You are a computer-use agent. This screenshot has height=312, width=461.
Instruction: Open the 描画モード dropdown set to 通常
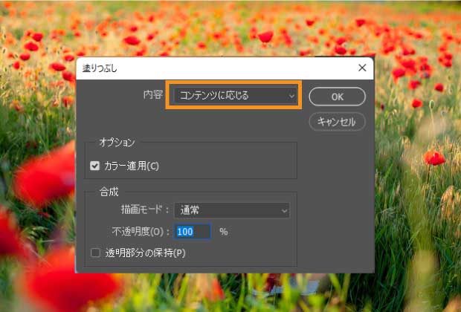coord(232,210)
